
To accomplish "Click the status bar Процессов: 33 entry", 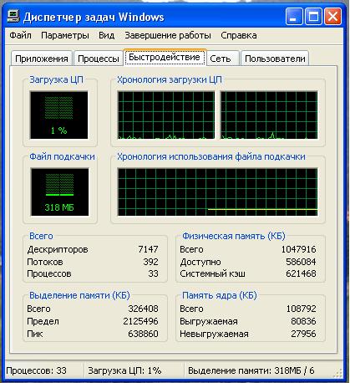I will point(36,370).
